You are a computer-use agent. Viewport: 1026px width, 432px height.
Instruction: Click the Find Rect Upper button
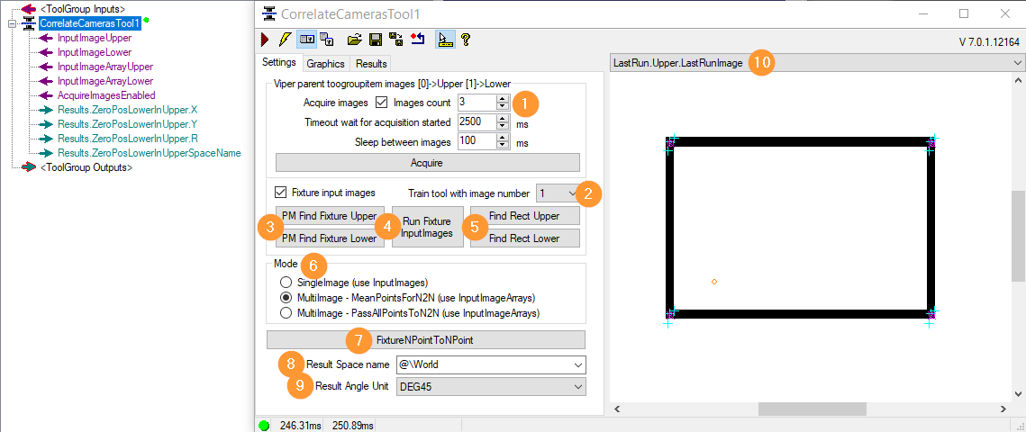coord(525,216)
